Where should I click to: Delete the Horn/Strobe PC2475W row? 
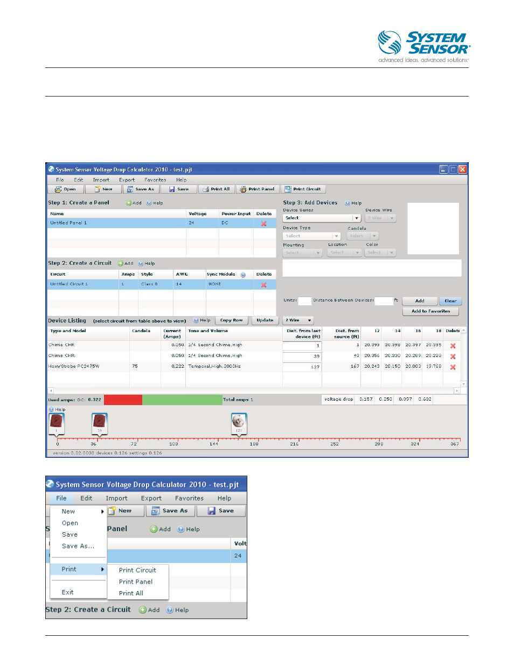pyautogui.click(x=453, y=367)
